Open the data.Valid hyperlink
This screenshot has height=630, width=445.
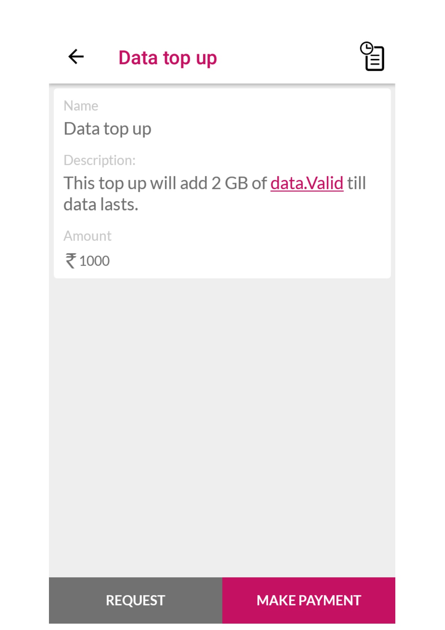point(307,183)
